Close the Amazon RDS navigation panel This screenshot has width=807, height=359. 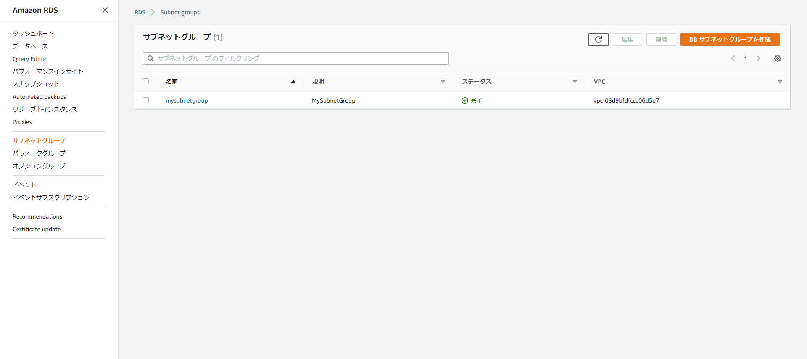tap(105, 10)
